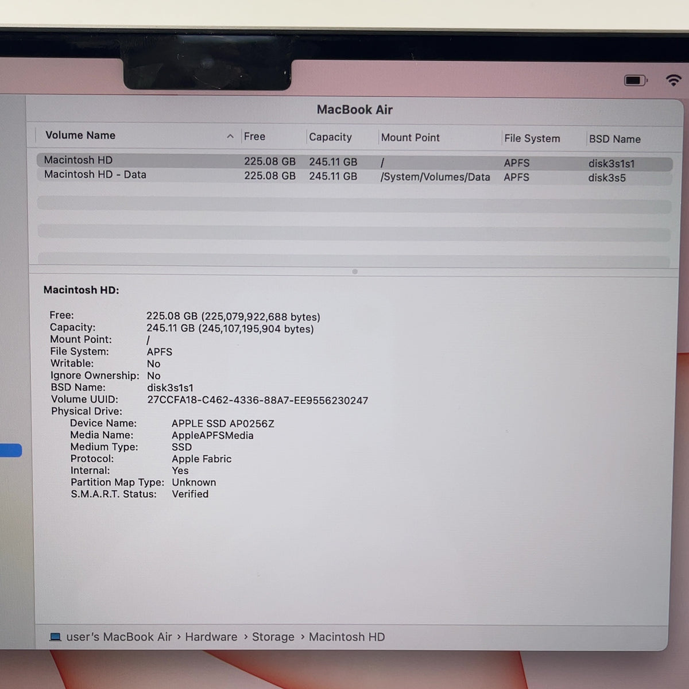Click the battery status icon
Viewport: 689px width, 689px height.
coord(636,80)
